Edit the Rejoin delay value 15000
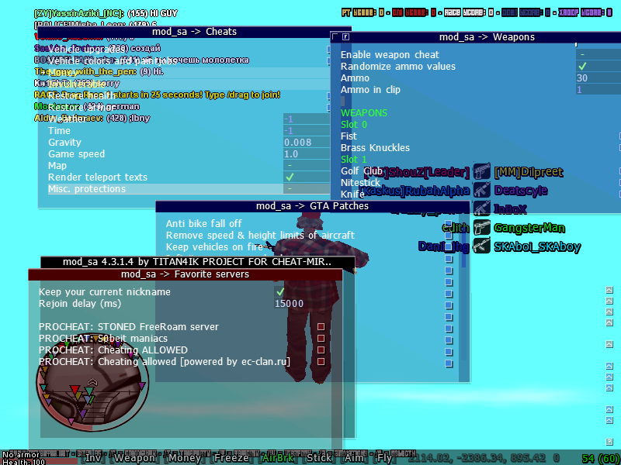This screenshot has height=465, width=621. [x=289, y=304]
